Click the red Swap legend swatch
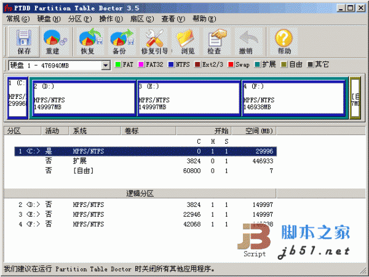 click(x=231, y=64)
